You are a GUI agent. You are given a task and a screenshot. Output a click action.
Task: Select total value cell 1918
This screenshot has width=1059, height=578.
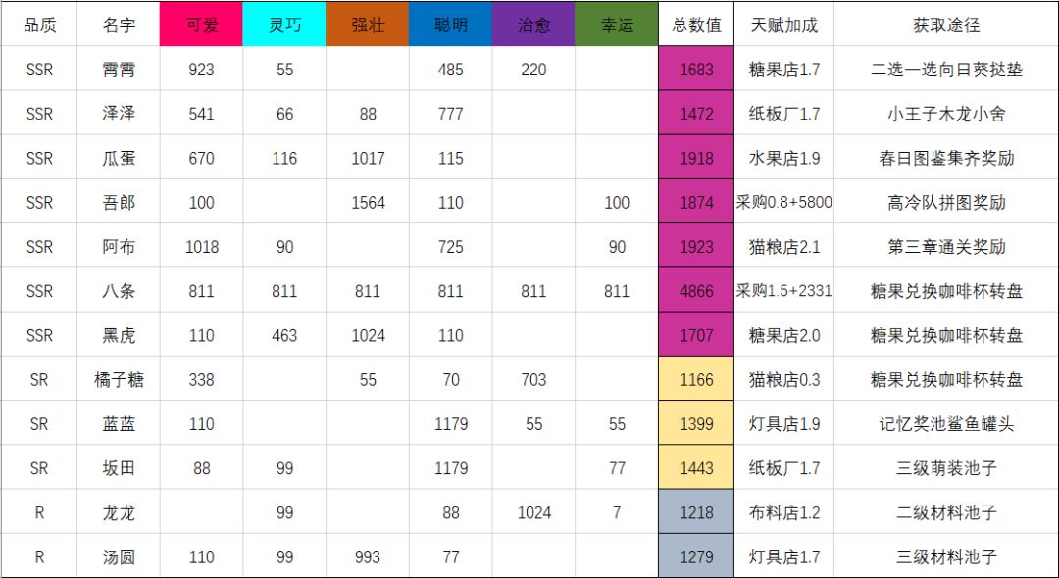(696, 158)
